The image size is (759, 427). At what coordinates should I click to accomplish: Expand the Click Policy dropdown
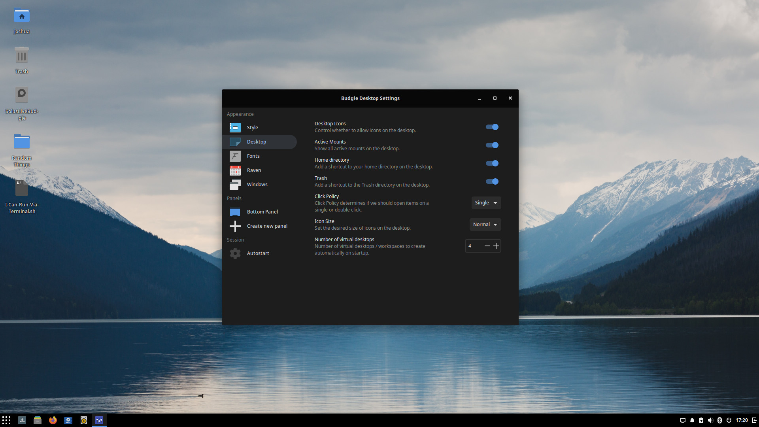coord(485,202)
